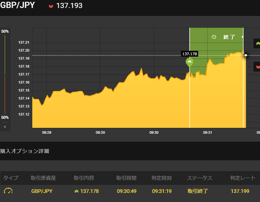Click the 137.193 current rate text
This screenshot has height=202, width=260.
coord(69,5)
